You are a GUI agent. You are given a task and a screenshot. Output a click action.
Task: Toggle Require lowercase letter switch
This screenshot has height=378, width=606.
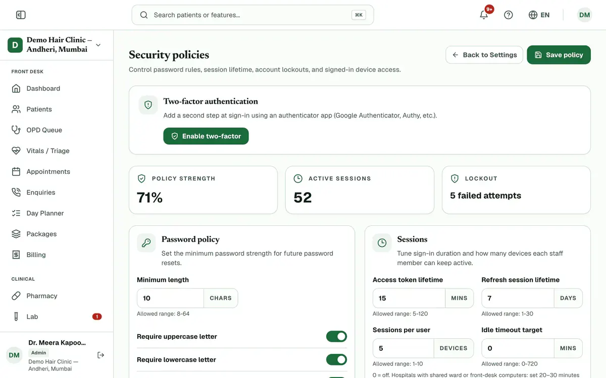[x=336, y=359]
